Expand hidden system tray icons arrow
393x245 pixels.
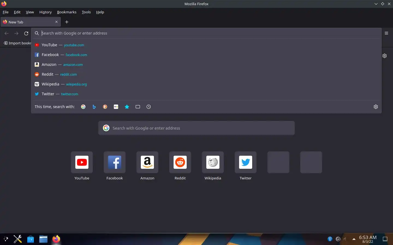tap(354, 239)
